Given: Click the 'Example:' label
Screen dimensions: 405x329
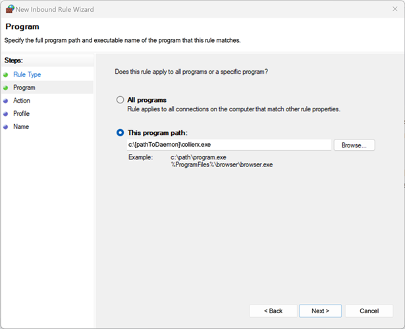Looking at the screenshot, I should coord(140,157).
